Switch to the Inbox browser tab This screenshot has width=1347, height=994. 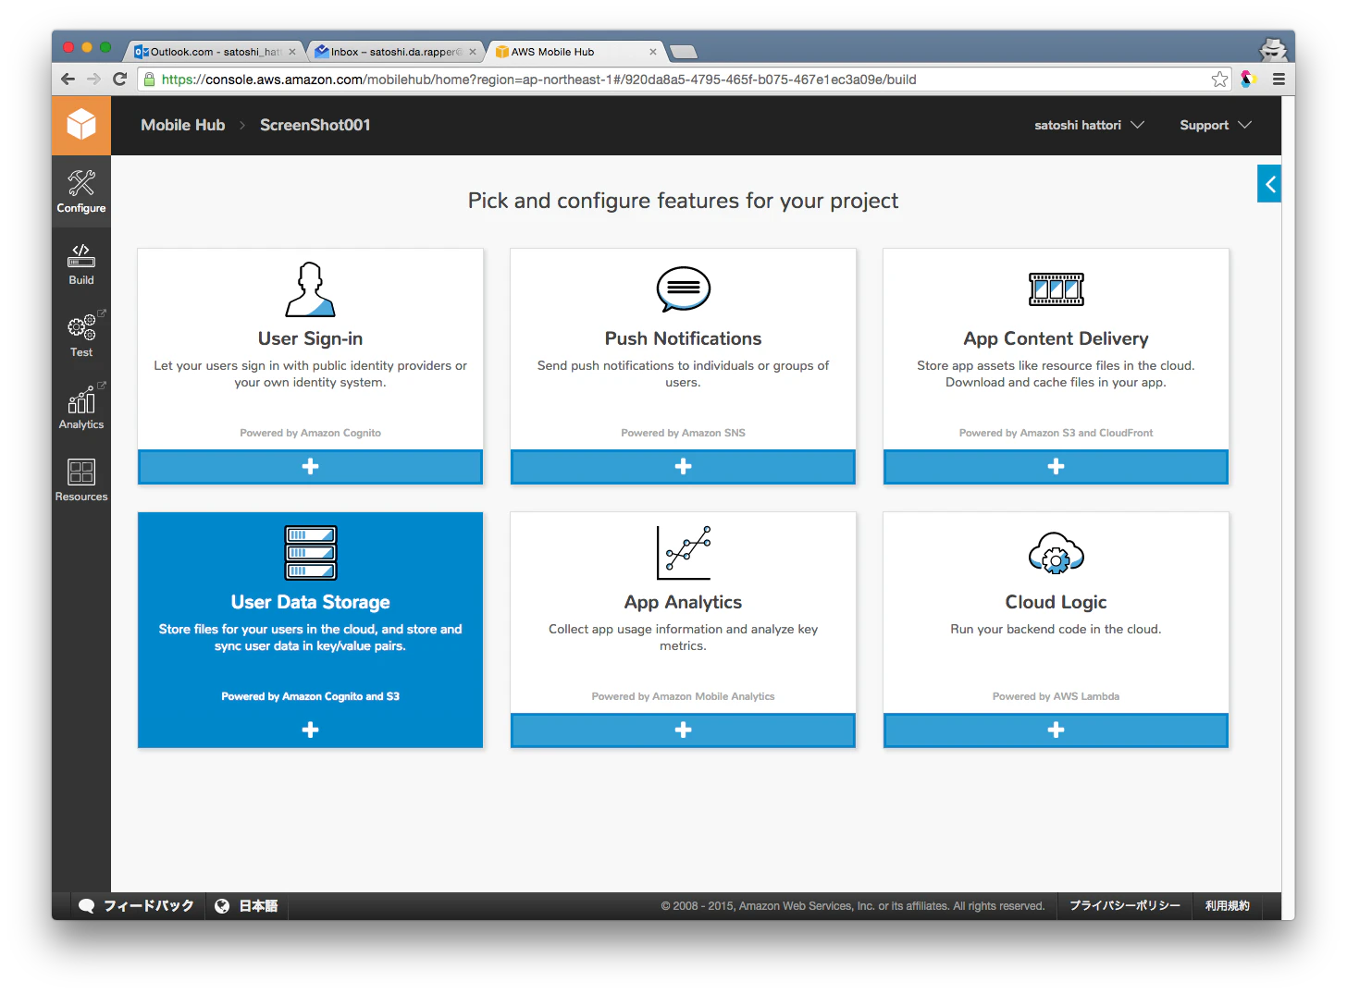(x=396, y=52)
